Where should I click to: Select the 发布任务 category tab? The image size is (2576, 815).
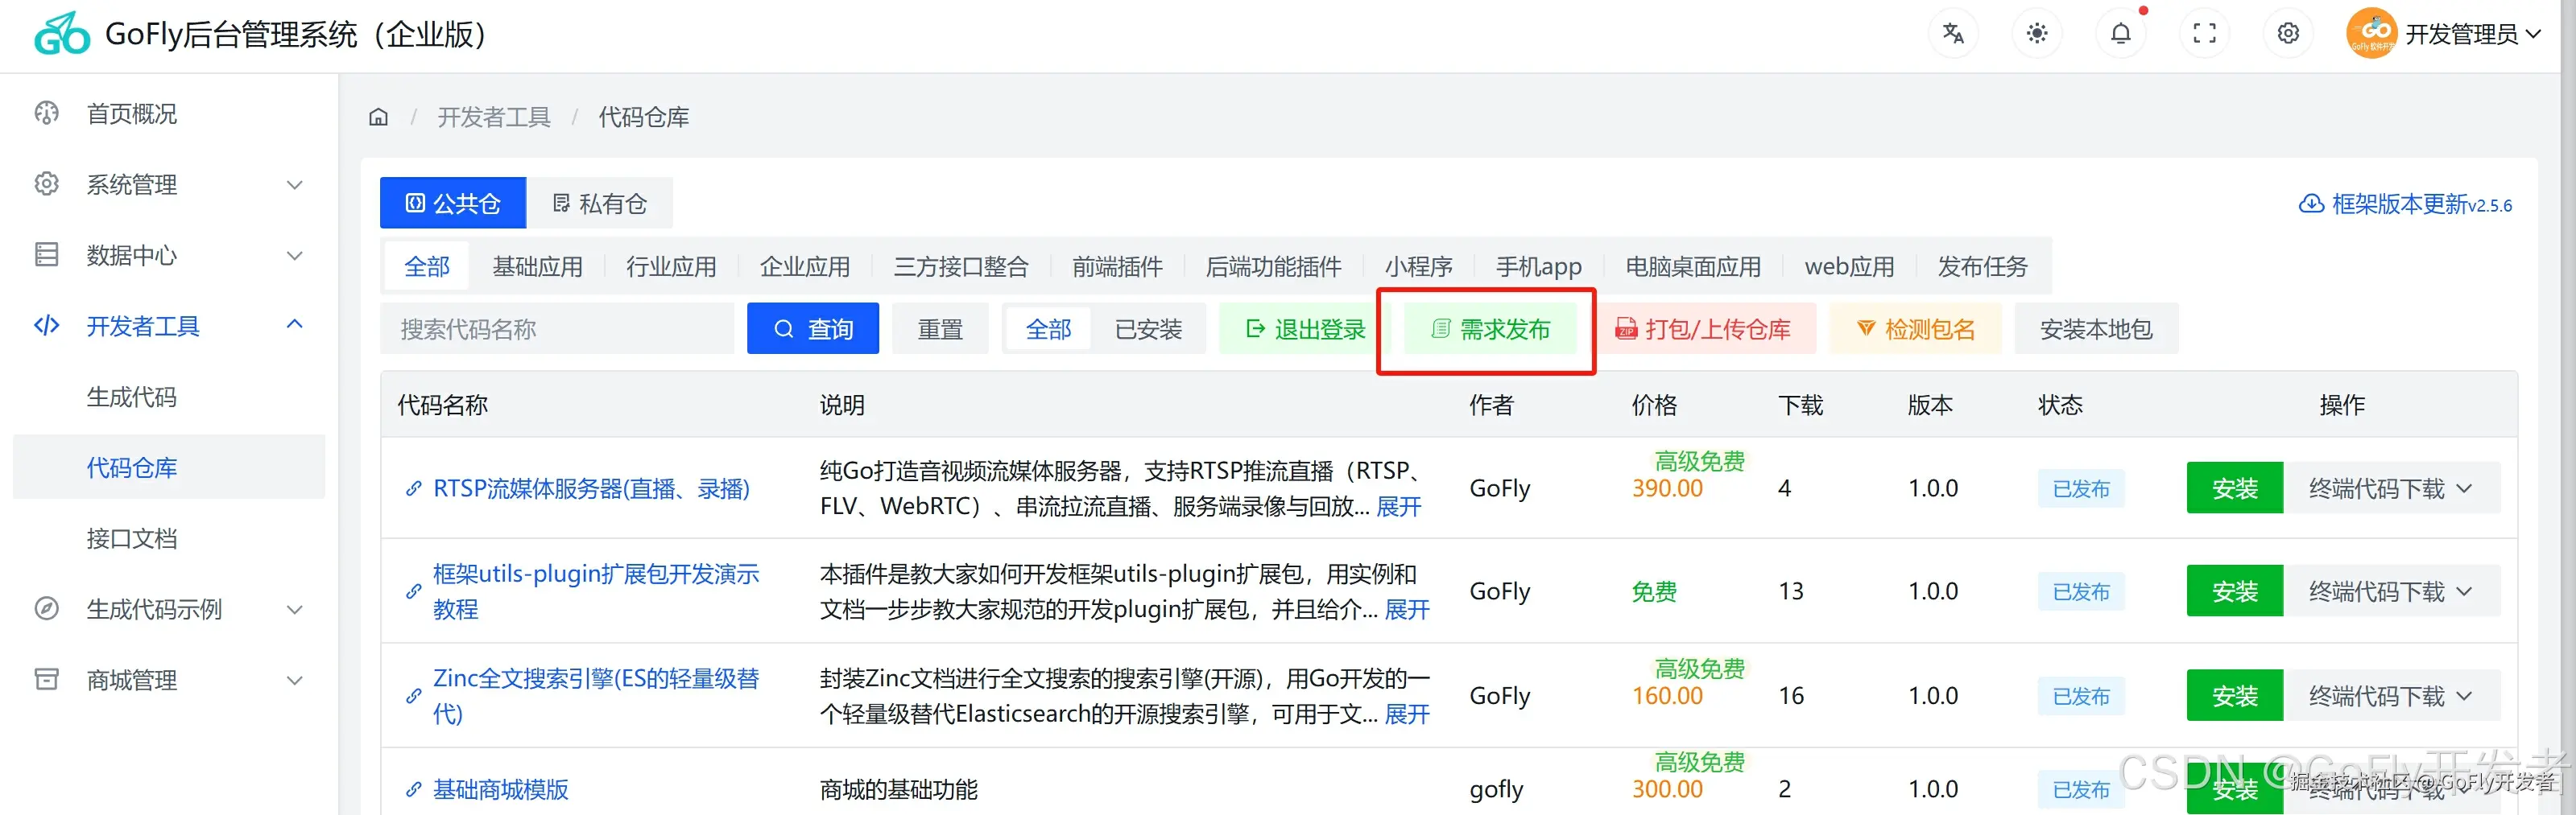(x=1982, y=266)
